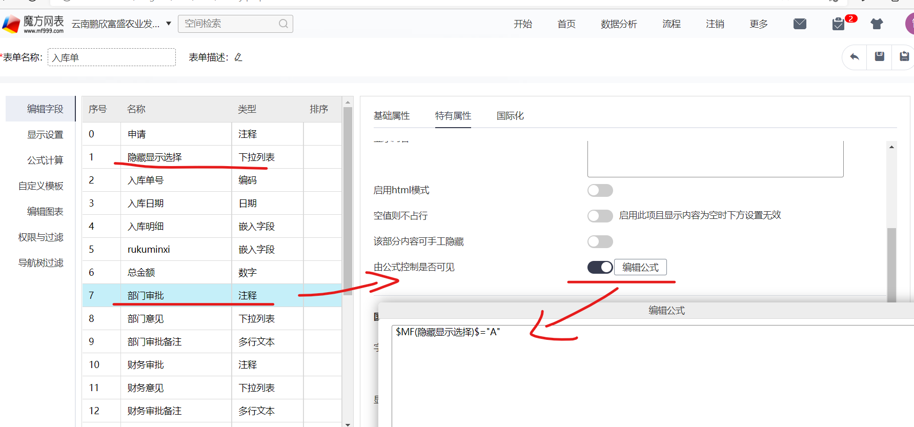914x427 pixels.
Task: Click the save-as icon at far right
Action: coord(905,56)
